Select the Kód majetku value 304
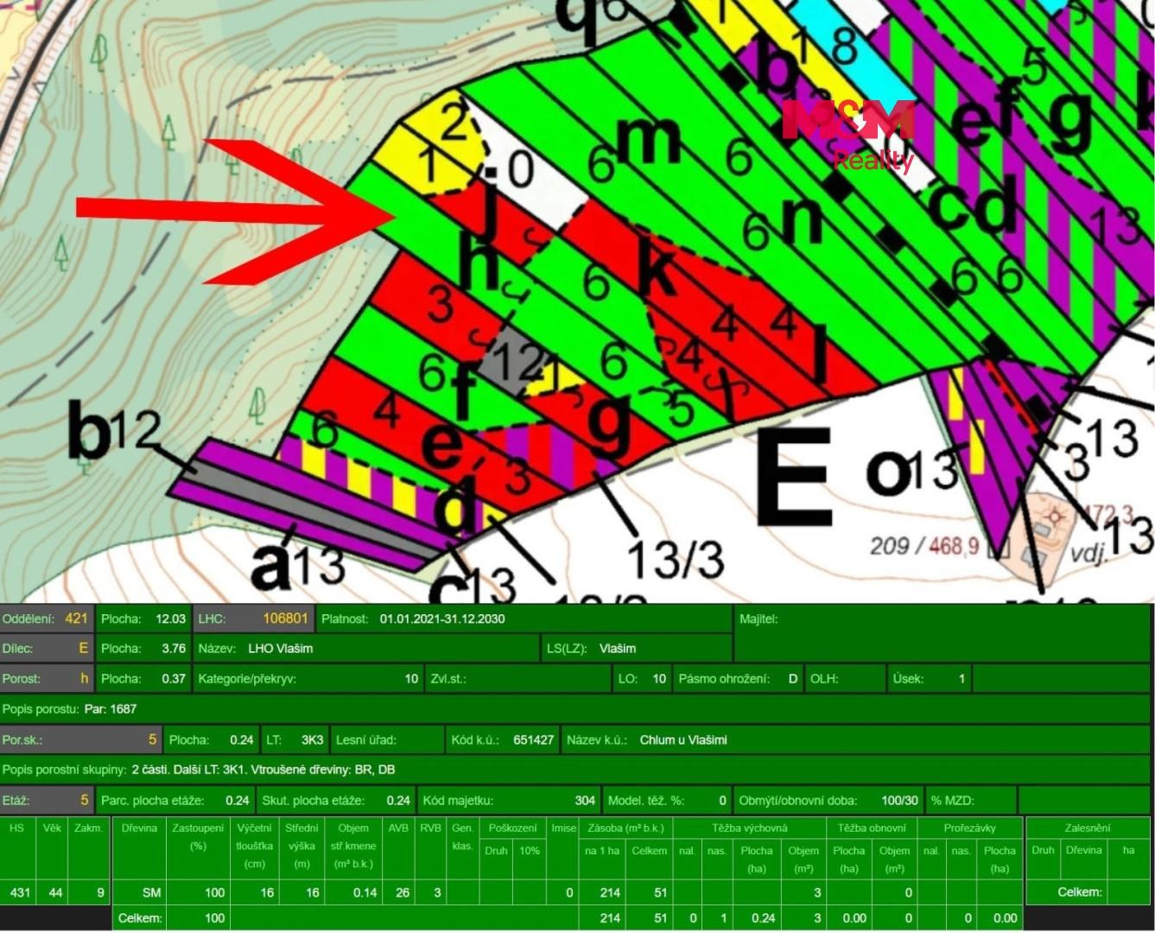 (x=585, y=800)
